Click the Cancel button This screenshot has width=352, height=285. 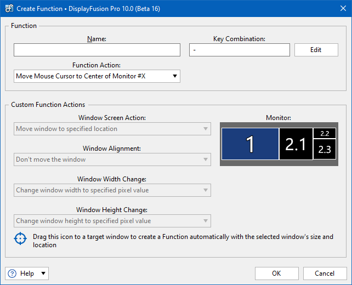325,273
